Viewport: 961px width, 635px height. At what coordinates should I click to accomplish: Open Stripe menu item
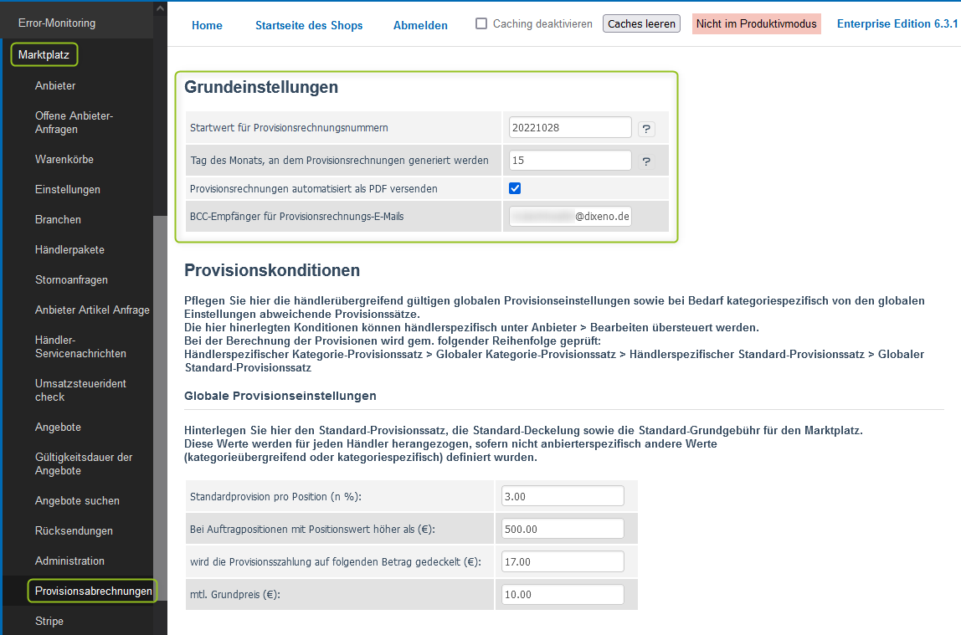click(x=49, y=621)
